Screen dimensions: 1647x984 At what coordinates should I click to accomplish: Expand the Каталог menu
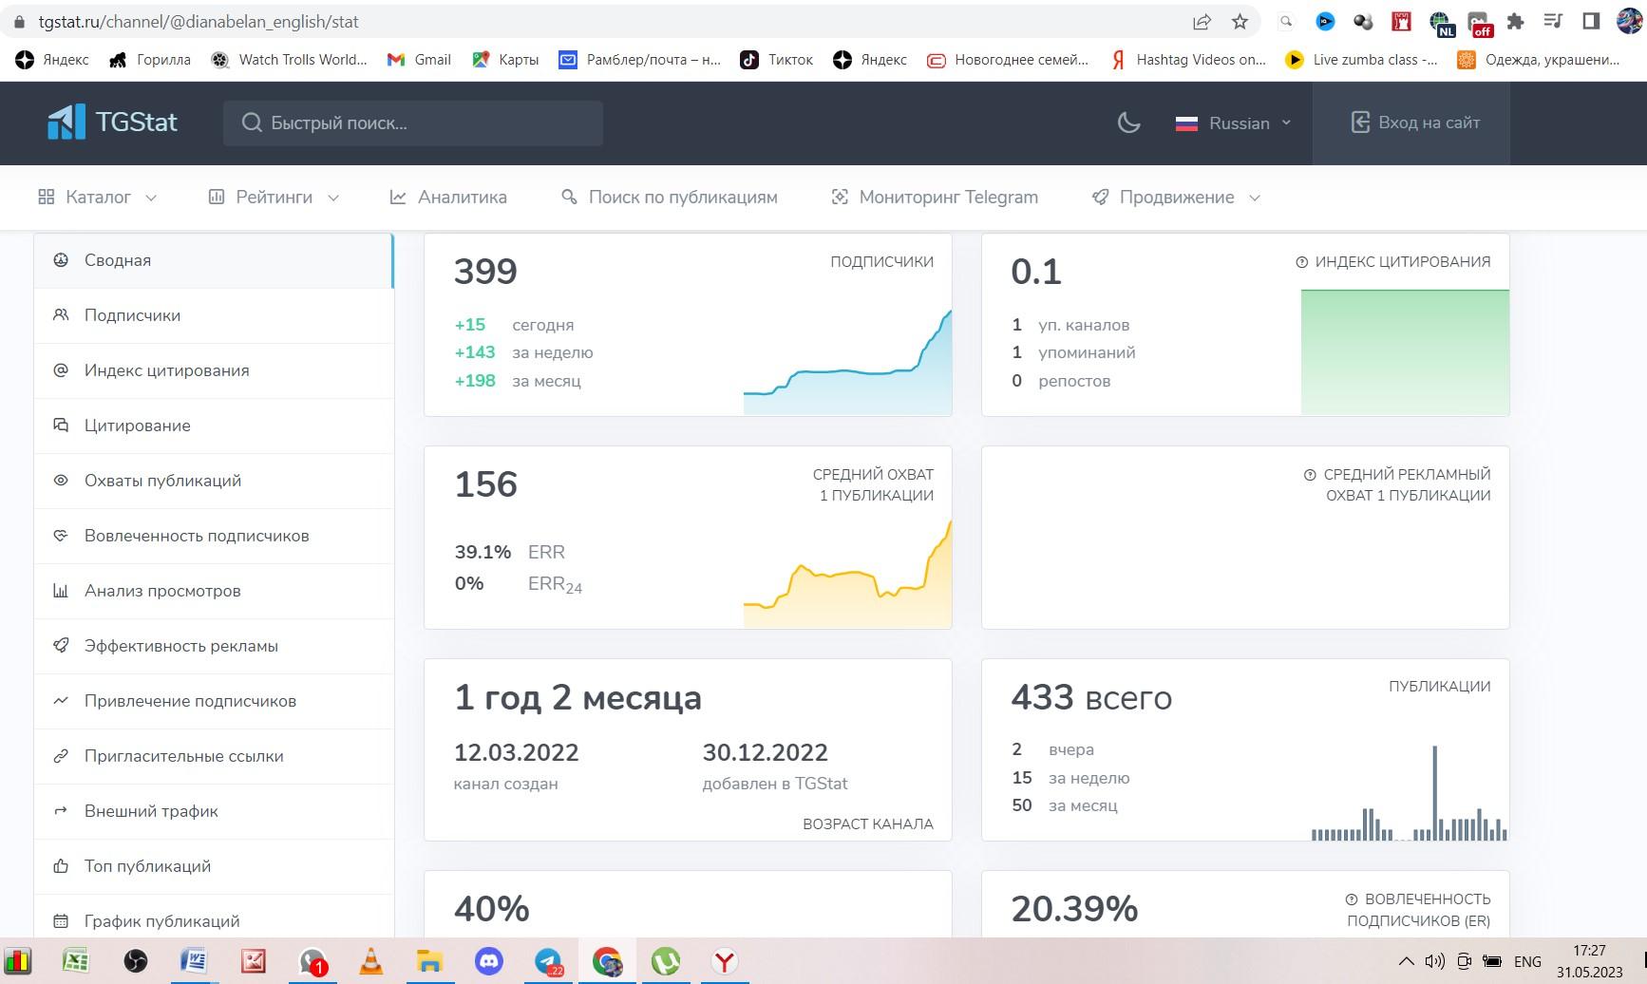(97, 197)
